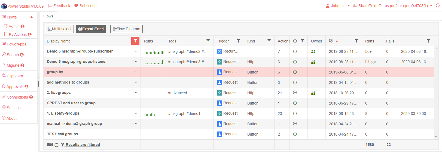Click the Results are filtered link

point(83,145)
